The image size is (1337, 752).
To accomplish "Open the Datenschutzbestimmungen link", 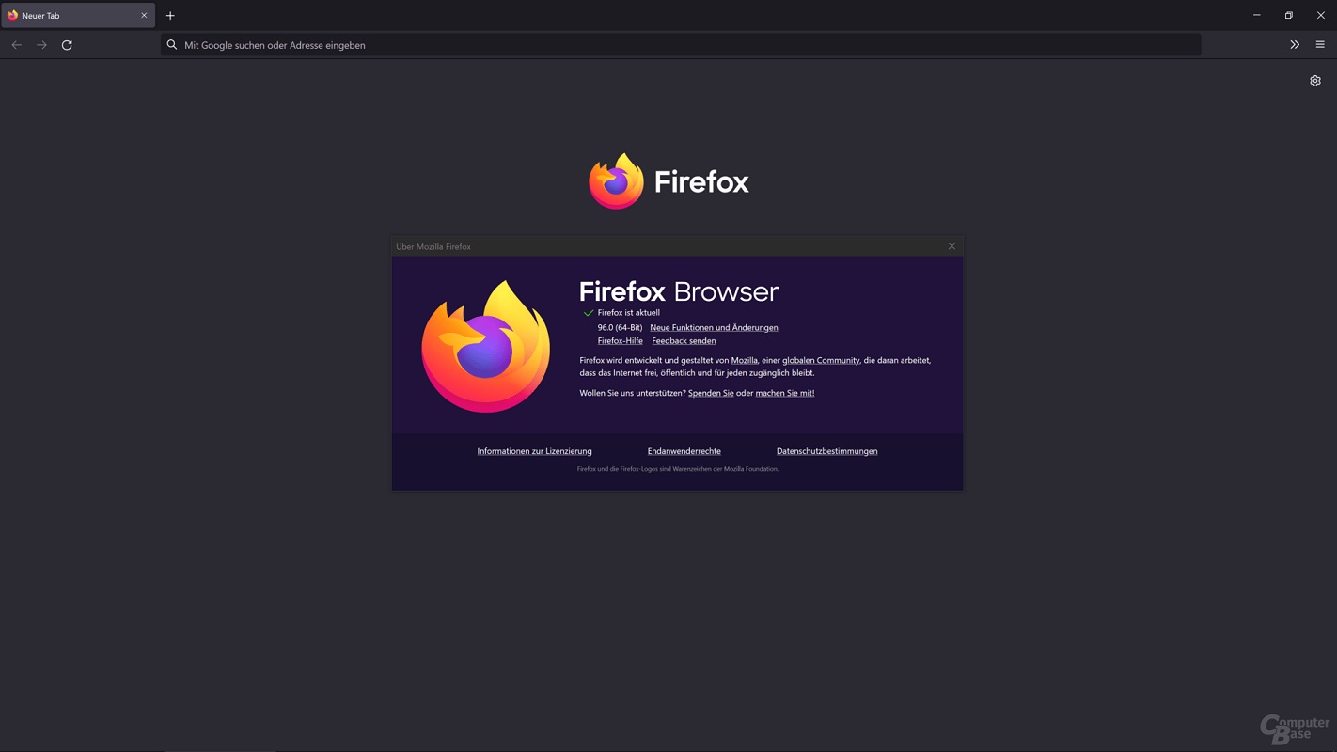I will (x=826, y=451).
